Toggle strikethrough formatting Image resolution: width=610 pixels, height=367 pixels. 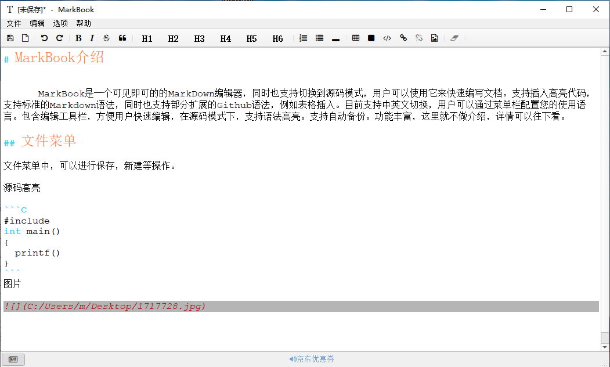(x=106, y=38)
